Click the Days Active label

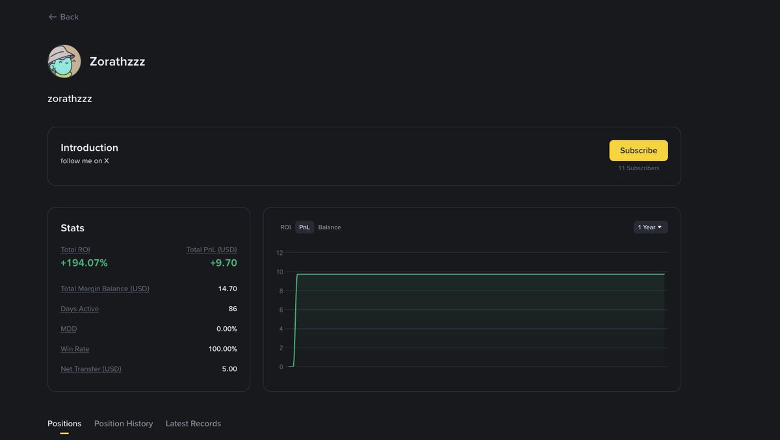point(80,309)
